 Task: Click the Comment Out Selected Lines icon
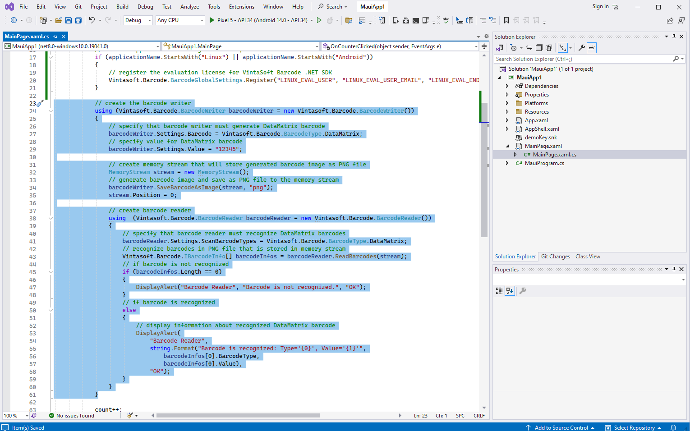[483, 20]
